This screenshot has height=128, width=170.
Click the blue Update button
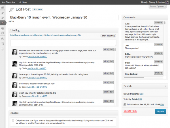[161, 111]
